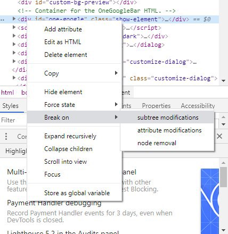The image size is (228, 234).
Task: Click the styles pane down arrow
Action: pyautogui.click(x=224, y=124)
